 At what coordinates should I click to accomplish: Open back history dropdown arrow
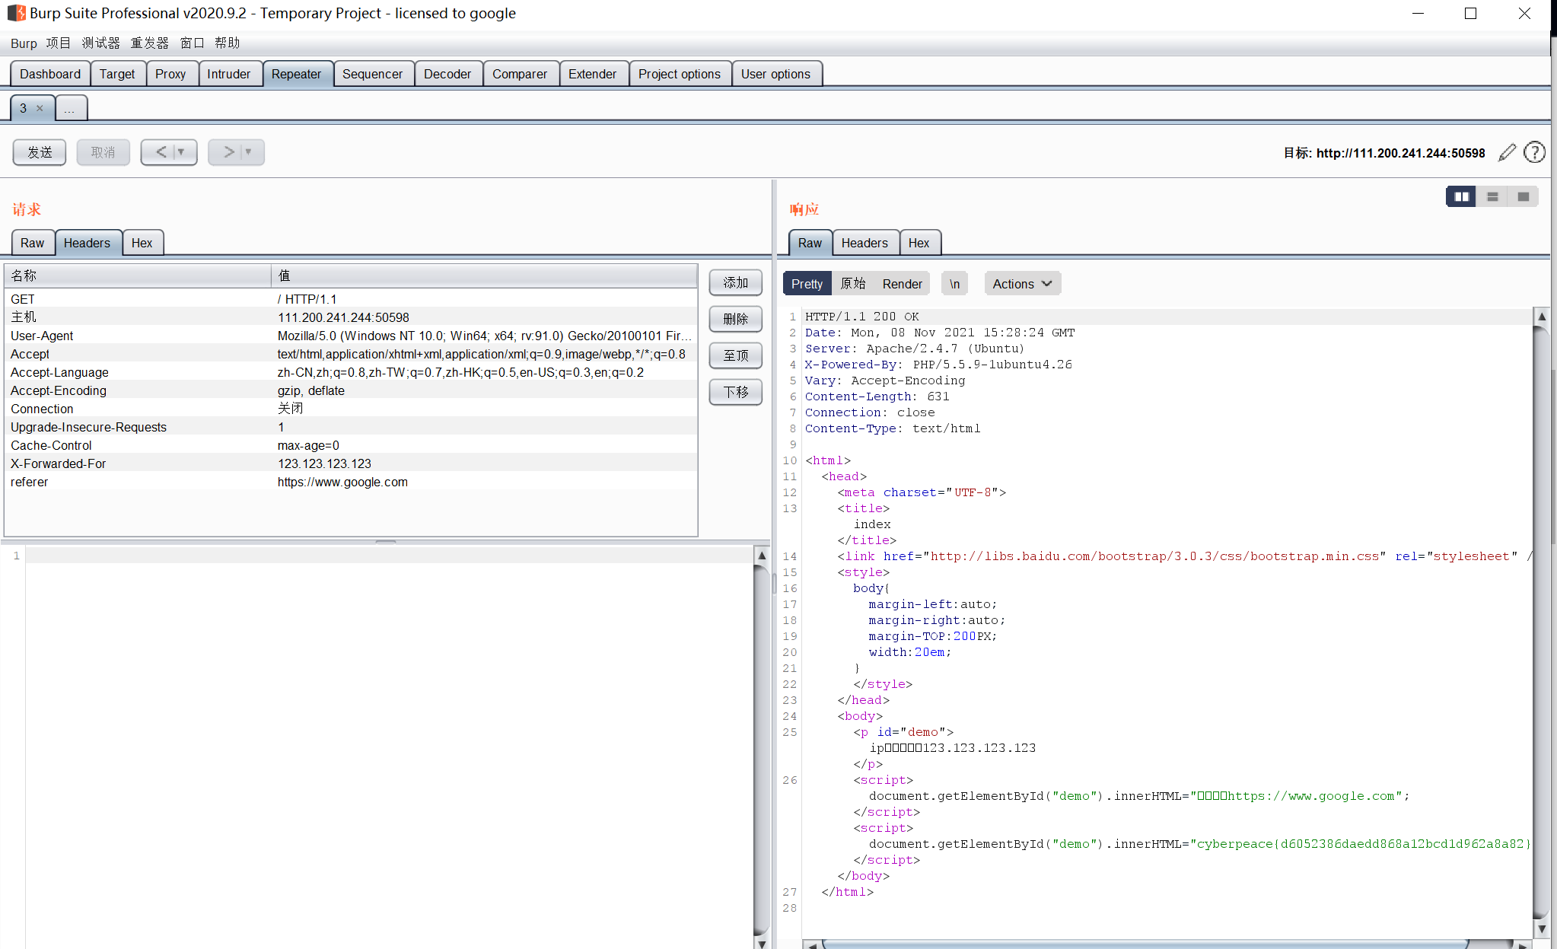point(181,152)
